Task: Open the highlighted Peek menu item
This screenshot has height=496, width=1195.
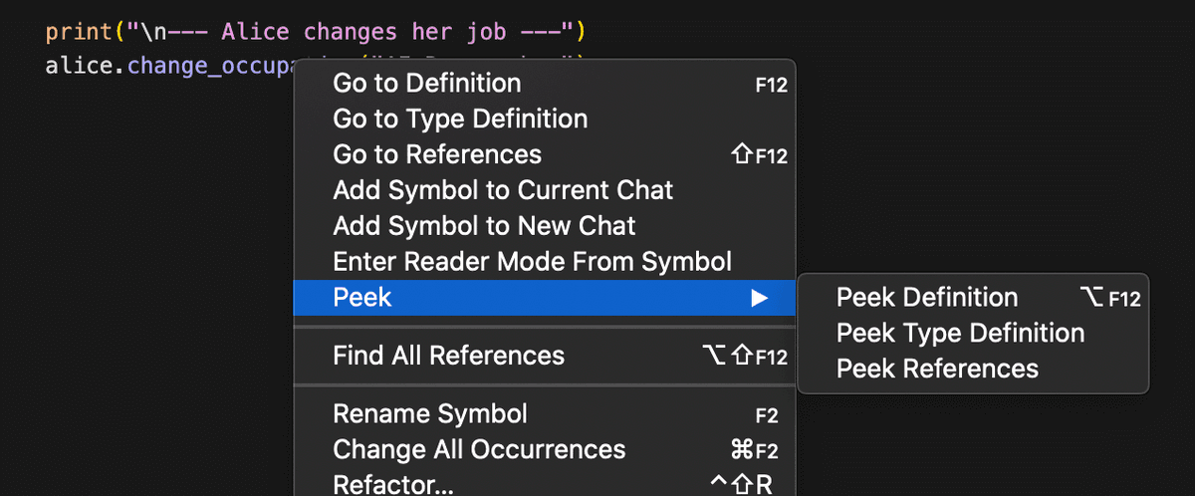Action: tap(362, 297)
